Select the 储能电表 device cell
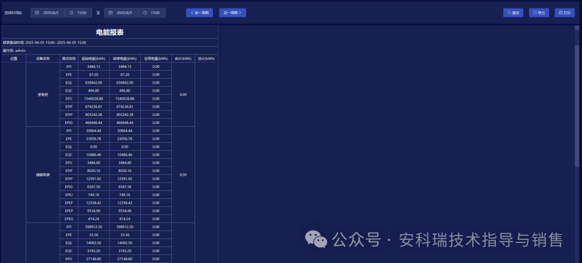The height and width of the screenshot is (263, 582). click(43, 175)
